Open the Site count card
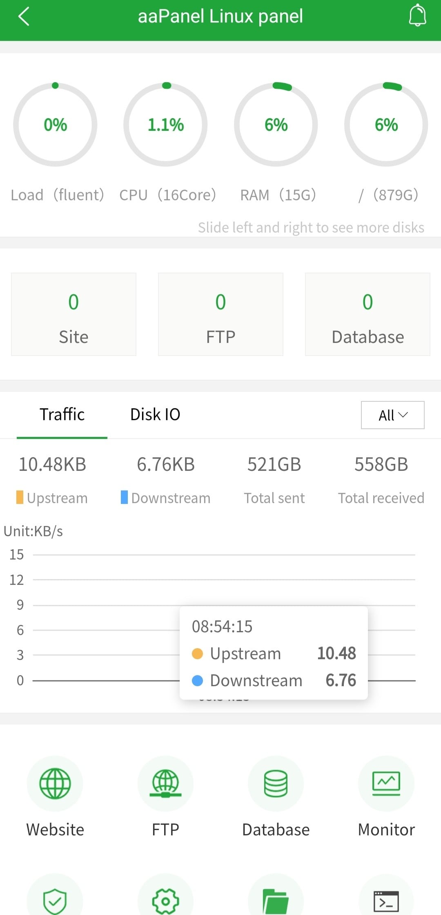441x915 pixels. pyautogui.click(x=73, y=314)
